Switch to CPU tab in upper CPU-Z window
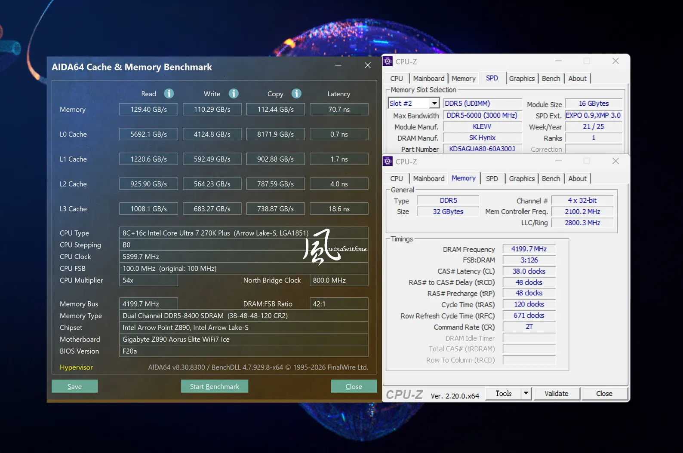The image size is (683, 453). pyautogui.click(x=397, y=79)
